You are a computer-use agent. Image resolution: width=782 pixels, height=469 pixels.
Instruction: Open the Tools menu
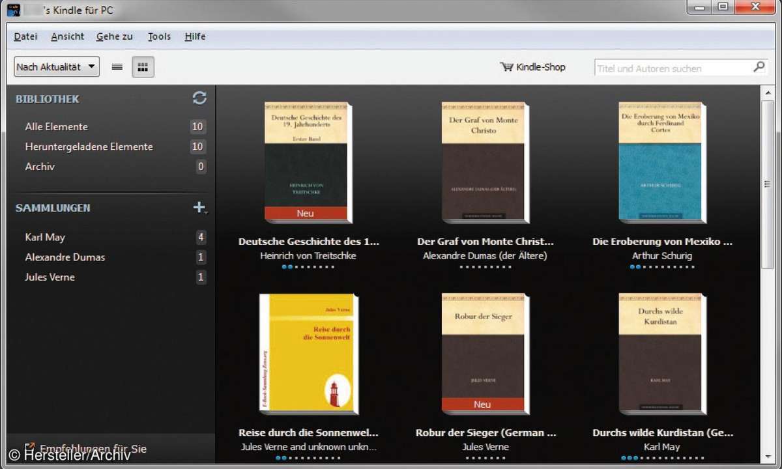click(x=159, y=36)
